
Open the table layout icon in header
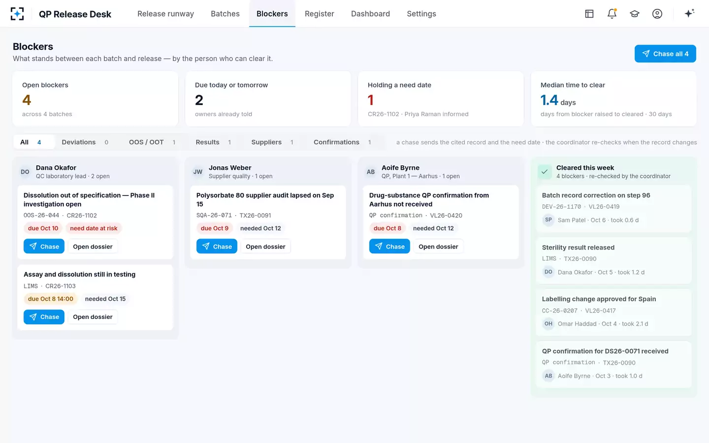(589, 14)
